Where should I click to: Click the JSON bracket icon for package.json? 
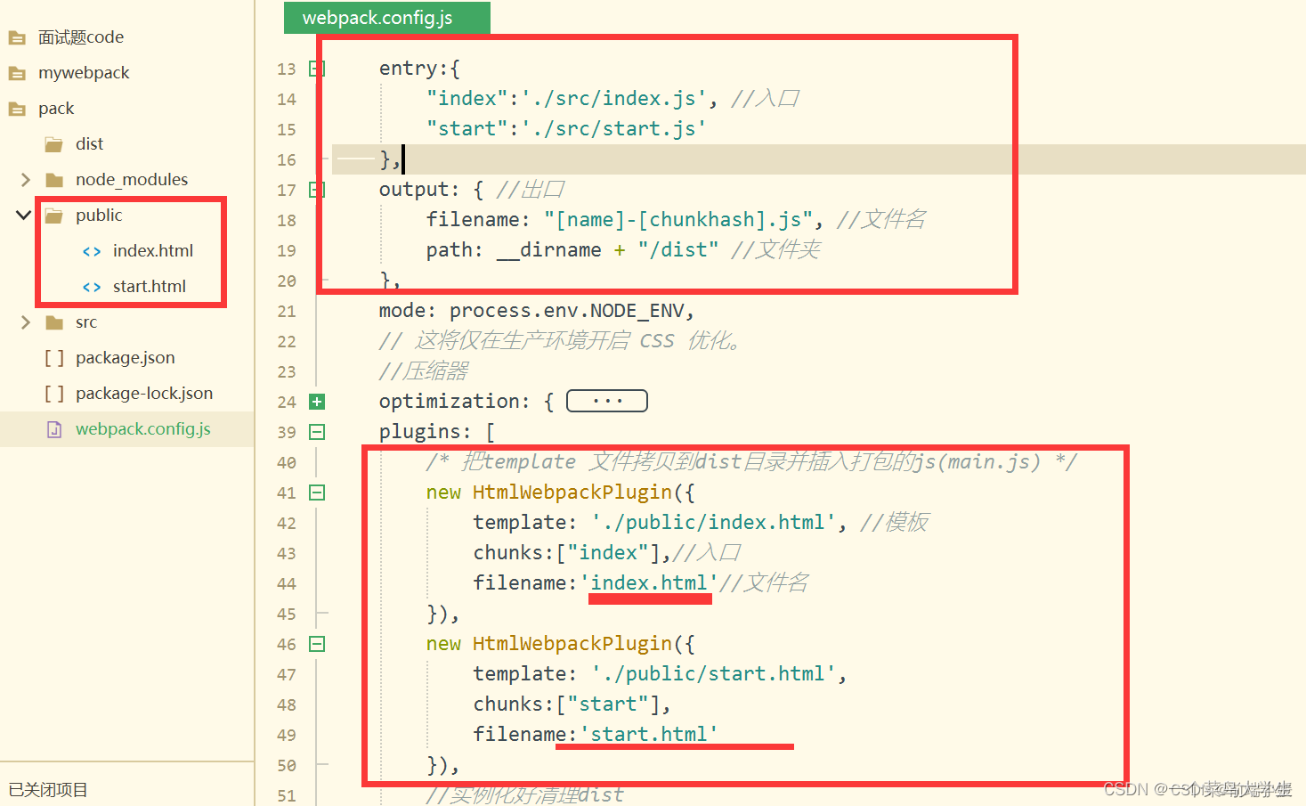[x=54, y=358]
